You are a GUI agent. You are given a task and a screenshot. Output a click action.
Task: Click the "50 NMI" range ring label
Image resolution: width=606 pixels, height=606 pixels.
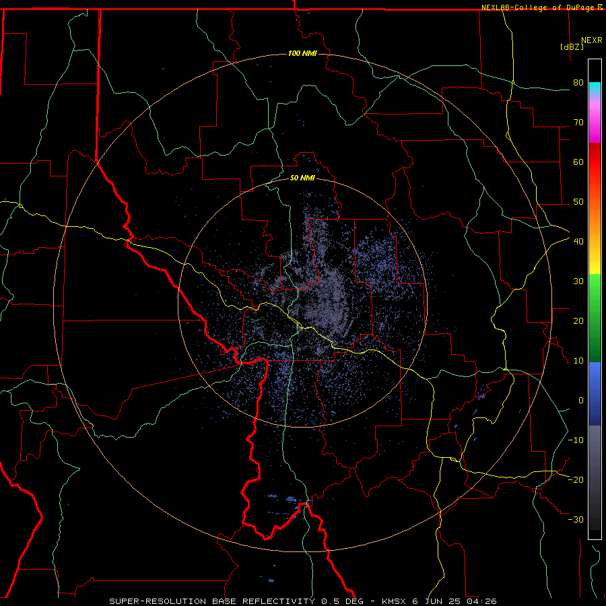tap(302, 178)
